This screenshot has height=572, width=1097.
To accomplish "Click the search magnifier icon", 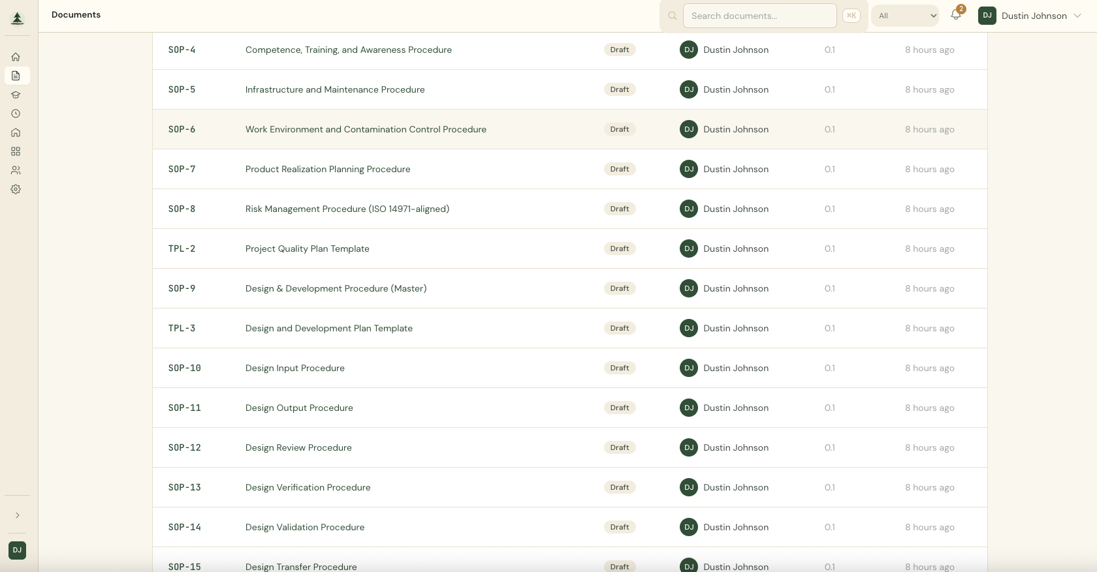I will tap(673, 16).
